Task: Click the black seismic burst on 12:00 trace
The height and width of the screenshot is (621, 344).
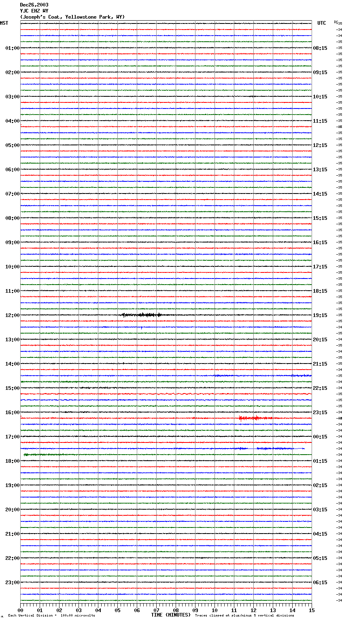Action: [142, 315]
